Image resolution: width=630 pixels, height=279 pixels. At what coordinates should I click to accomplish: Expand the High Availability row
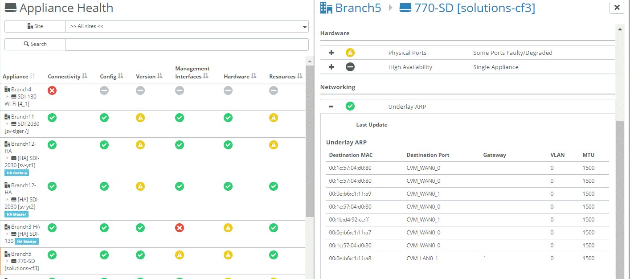pos(331,67)
